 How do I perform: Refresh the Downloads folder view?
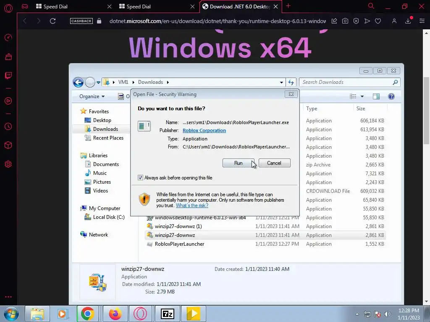pyautogui.click(x=291, y=82)
